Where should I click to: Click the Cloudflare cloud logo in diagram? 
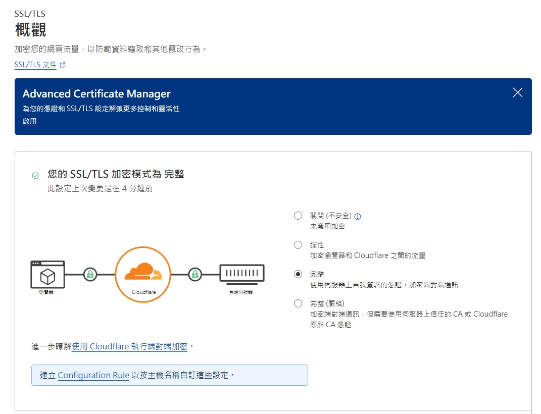point(143,272)
